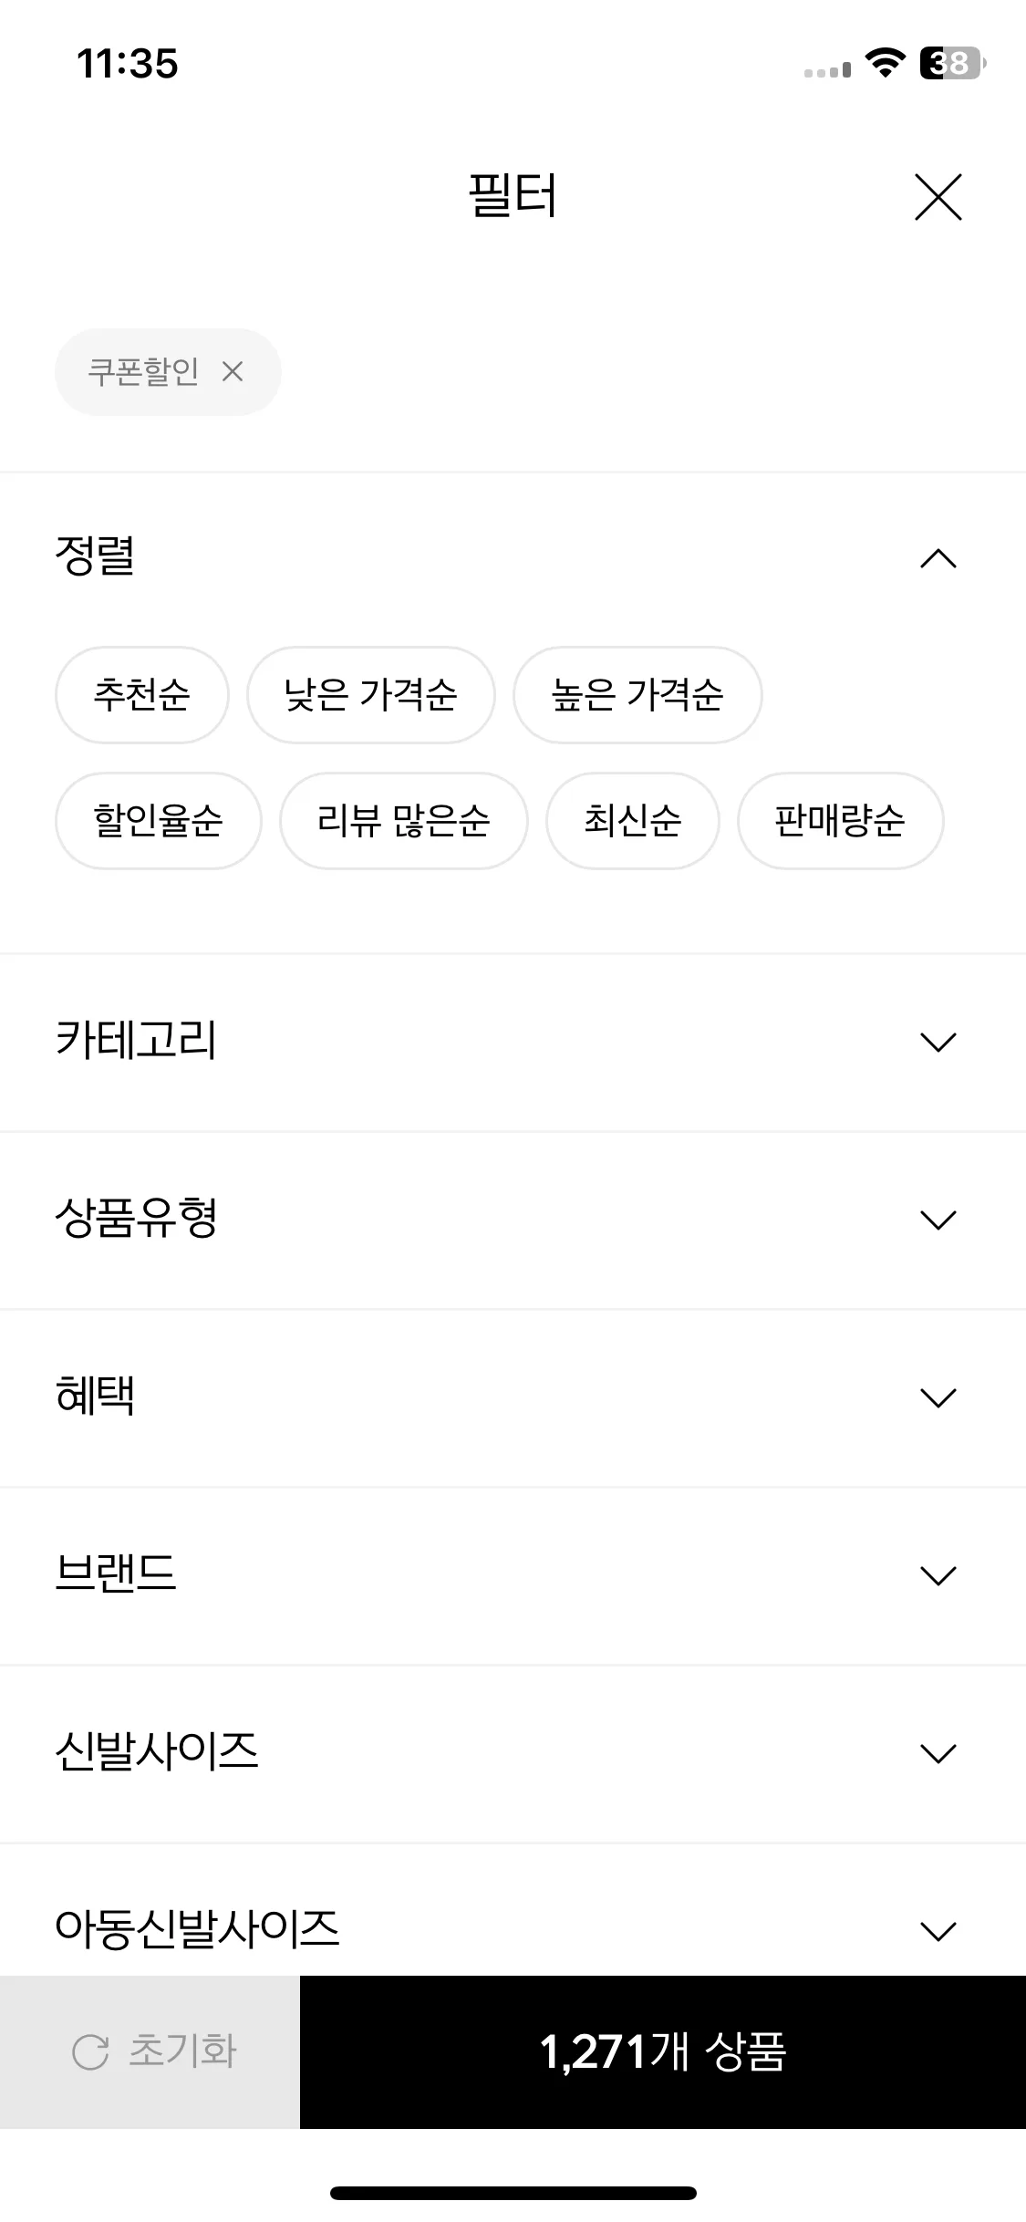
Task: Tap the 쿠폰할인 chip label
Action: coord(143,372)
